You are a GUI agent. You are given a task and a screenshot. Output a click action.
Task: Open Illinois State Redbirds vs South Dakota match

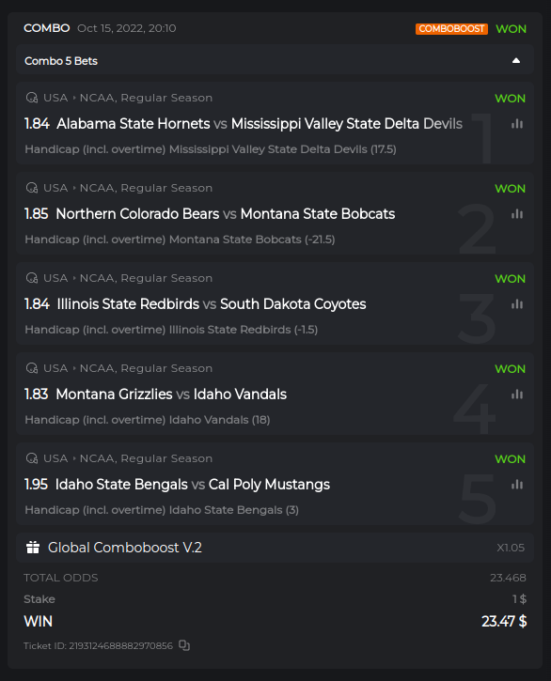(x=212, y=304)
